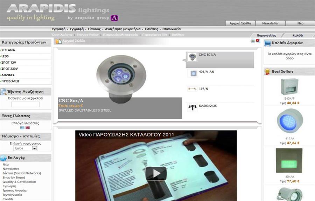Image resolution: width=315 pixels, height=201 pixels.
Task: Open the Βοήθεια help link
Action: 178,35
